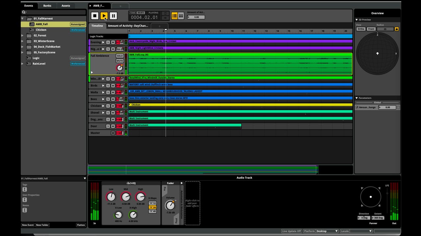Open the Notes edit icon
Image resolution: width=421 pixels, height=236 pixels.
tap(24, 210)
